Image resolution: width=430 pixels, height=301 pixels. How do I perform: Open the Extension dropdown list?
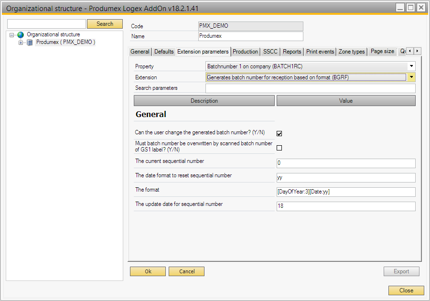[x=411, y=77]
